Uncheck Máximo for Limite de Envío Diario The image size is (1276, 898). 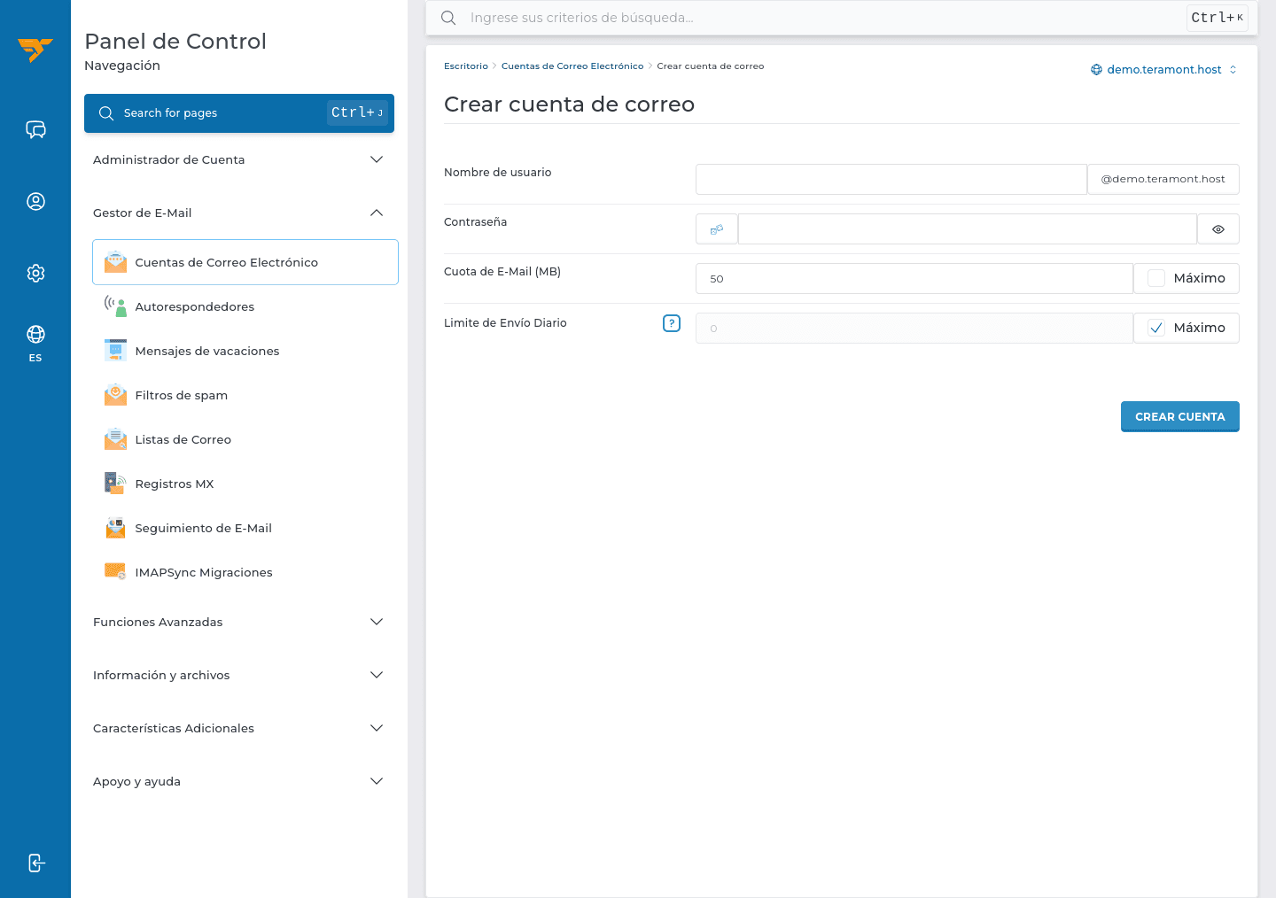pyautogui.click(x=1156, y=328)
